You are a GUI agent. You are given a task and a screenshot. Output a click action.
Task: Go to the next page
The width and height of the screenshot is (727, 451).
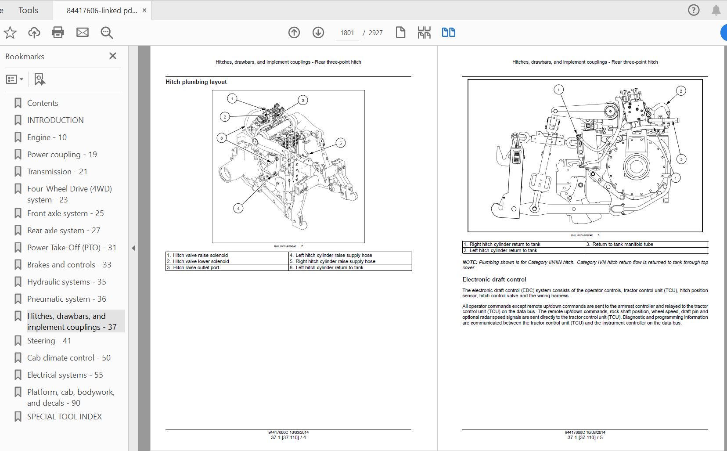coord(319,32)
